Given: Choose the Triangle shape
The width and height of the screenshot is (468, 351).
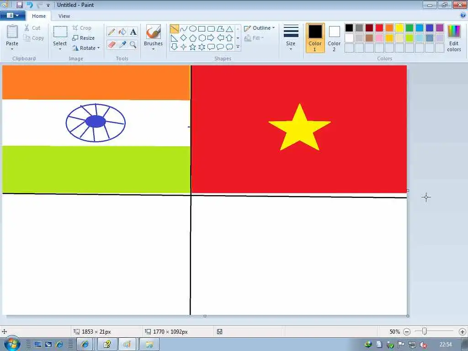Looking at the screenshot, I should click(x=229, y=29).
